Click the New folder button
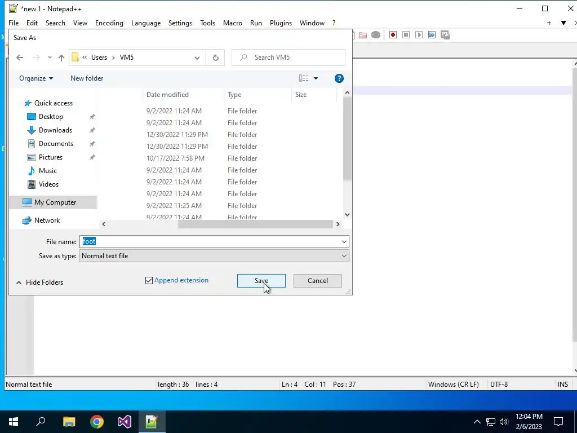Viewport: 577px width, 433px height. pyautogui.click(x=87, y=78)
